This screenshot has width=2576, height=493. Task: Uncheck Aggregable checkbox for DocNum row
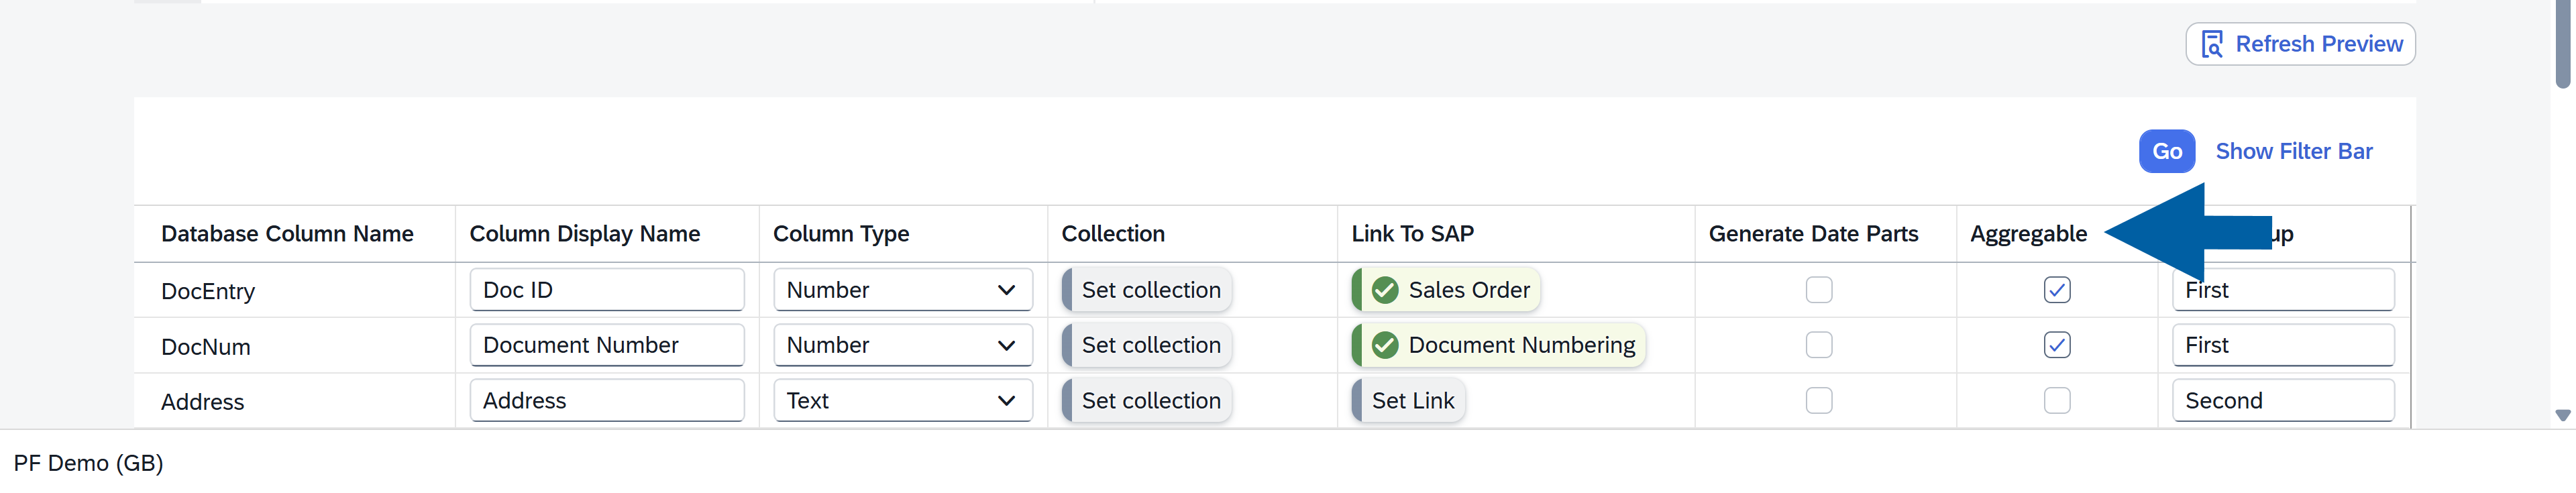(2056, 345)
